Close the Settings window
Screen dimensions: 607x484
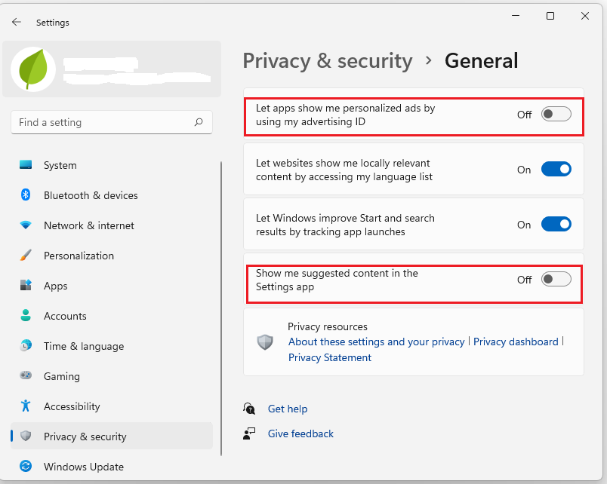click(585, 16)
